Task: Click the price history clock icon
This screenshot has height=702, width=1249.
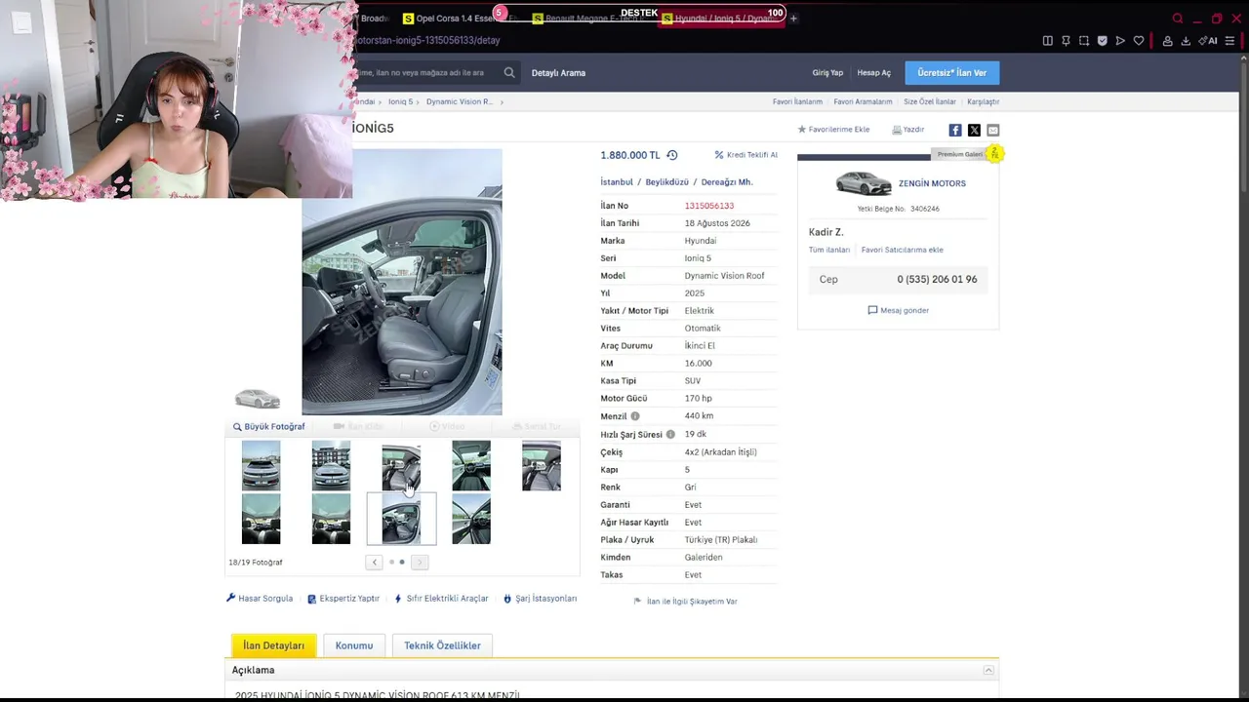Action: click(x=671, y=155)
